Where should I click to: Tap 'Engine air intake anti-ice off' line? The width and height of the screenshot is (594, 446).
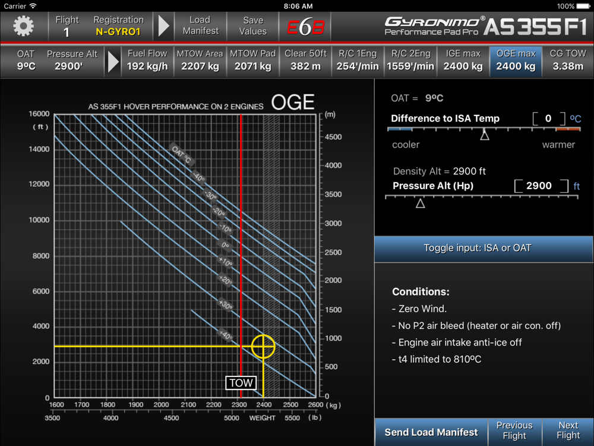tap(456, 343)
